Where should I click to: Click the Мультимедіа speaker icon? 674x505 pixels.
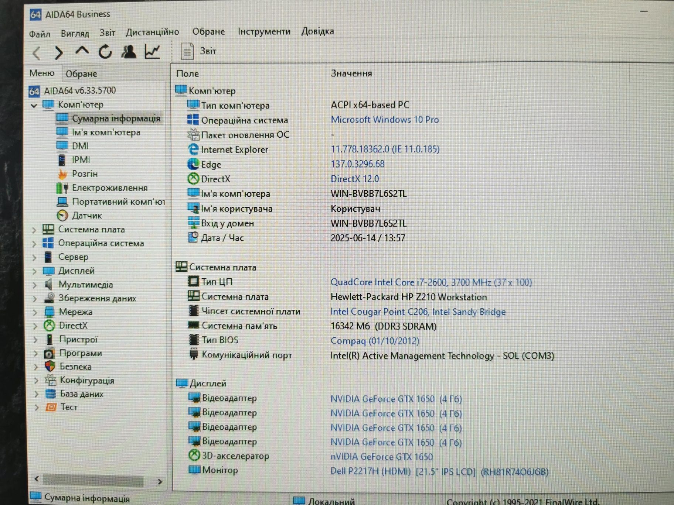(49, 284)
